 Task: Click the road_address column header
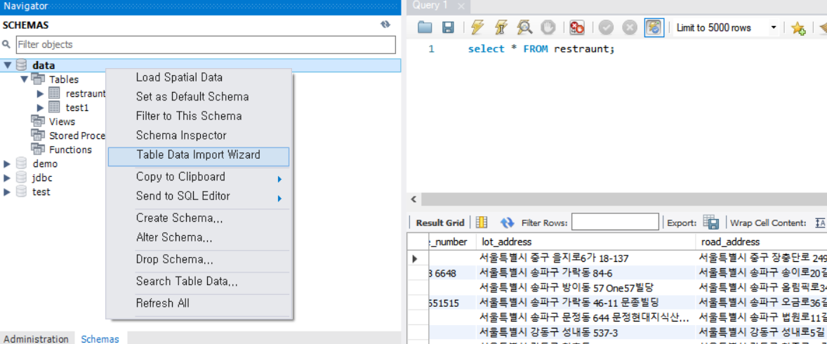[762, 242]
